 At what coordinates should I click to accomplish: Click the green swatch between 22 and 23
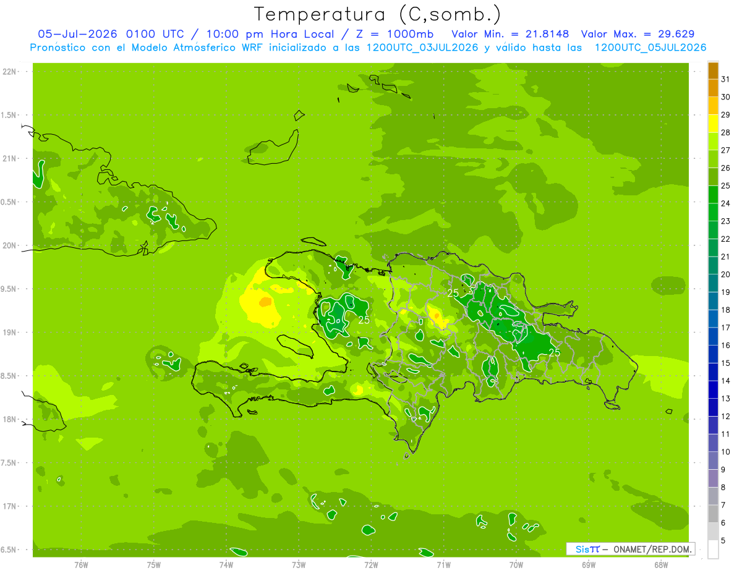pyautogui.click(x=713, y=230)
